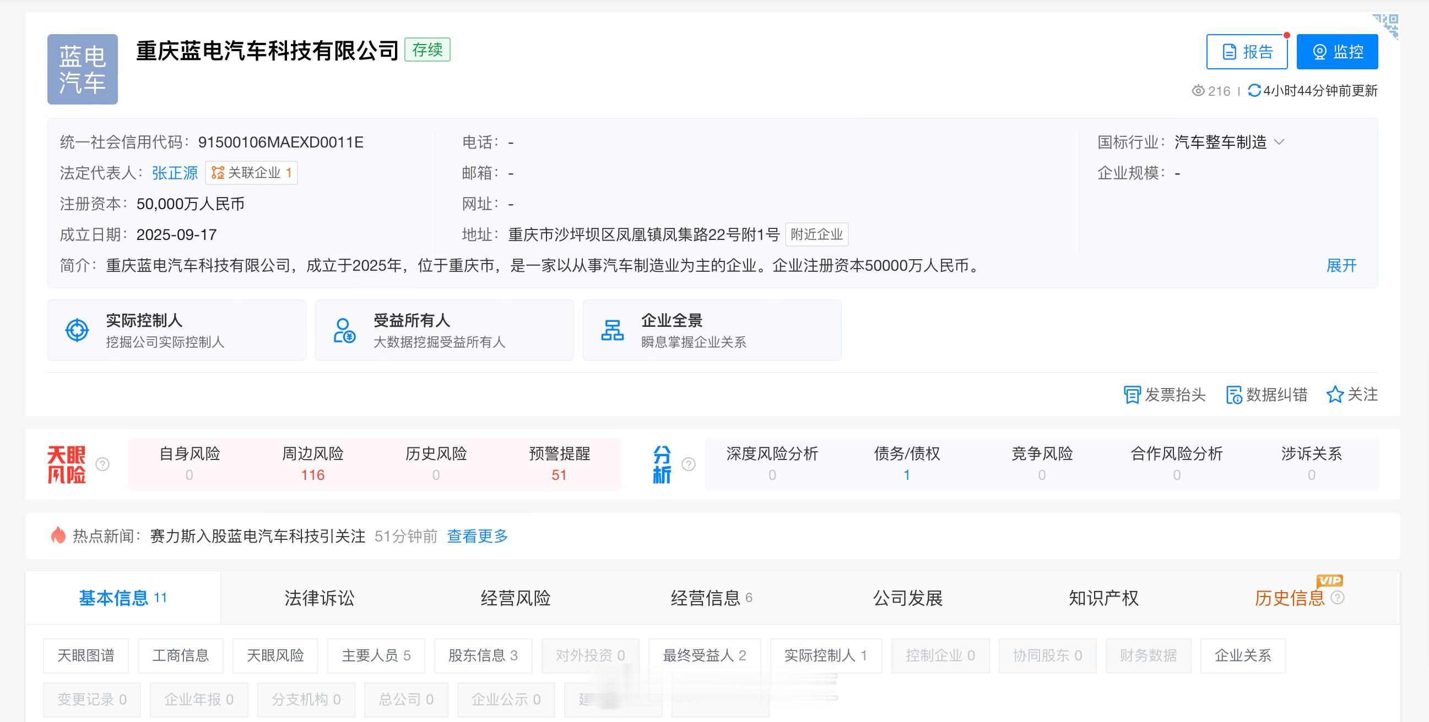Jump to 实际控制人 1 section button
This screenshot has width=1429, height=722.
[x=826, y=655]
